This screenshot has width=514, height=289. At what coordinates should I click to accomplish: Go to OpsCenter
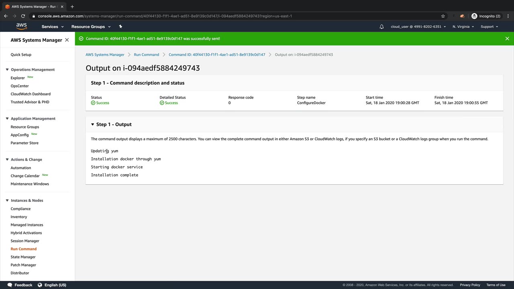pos(20,86)
